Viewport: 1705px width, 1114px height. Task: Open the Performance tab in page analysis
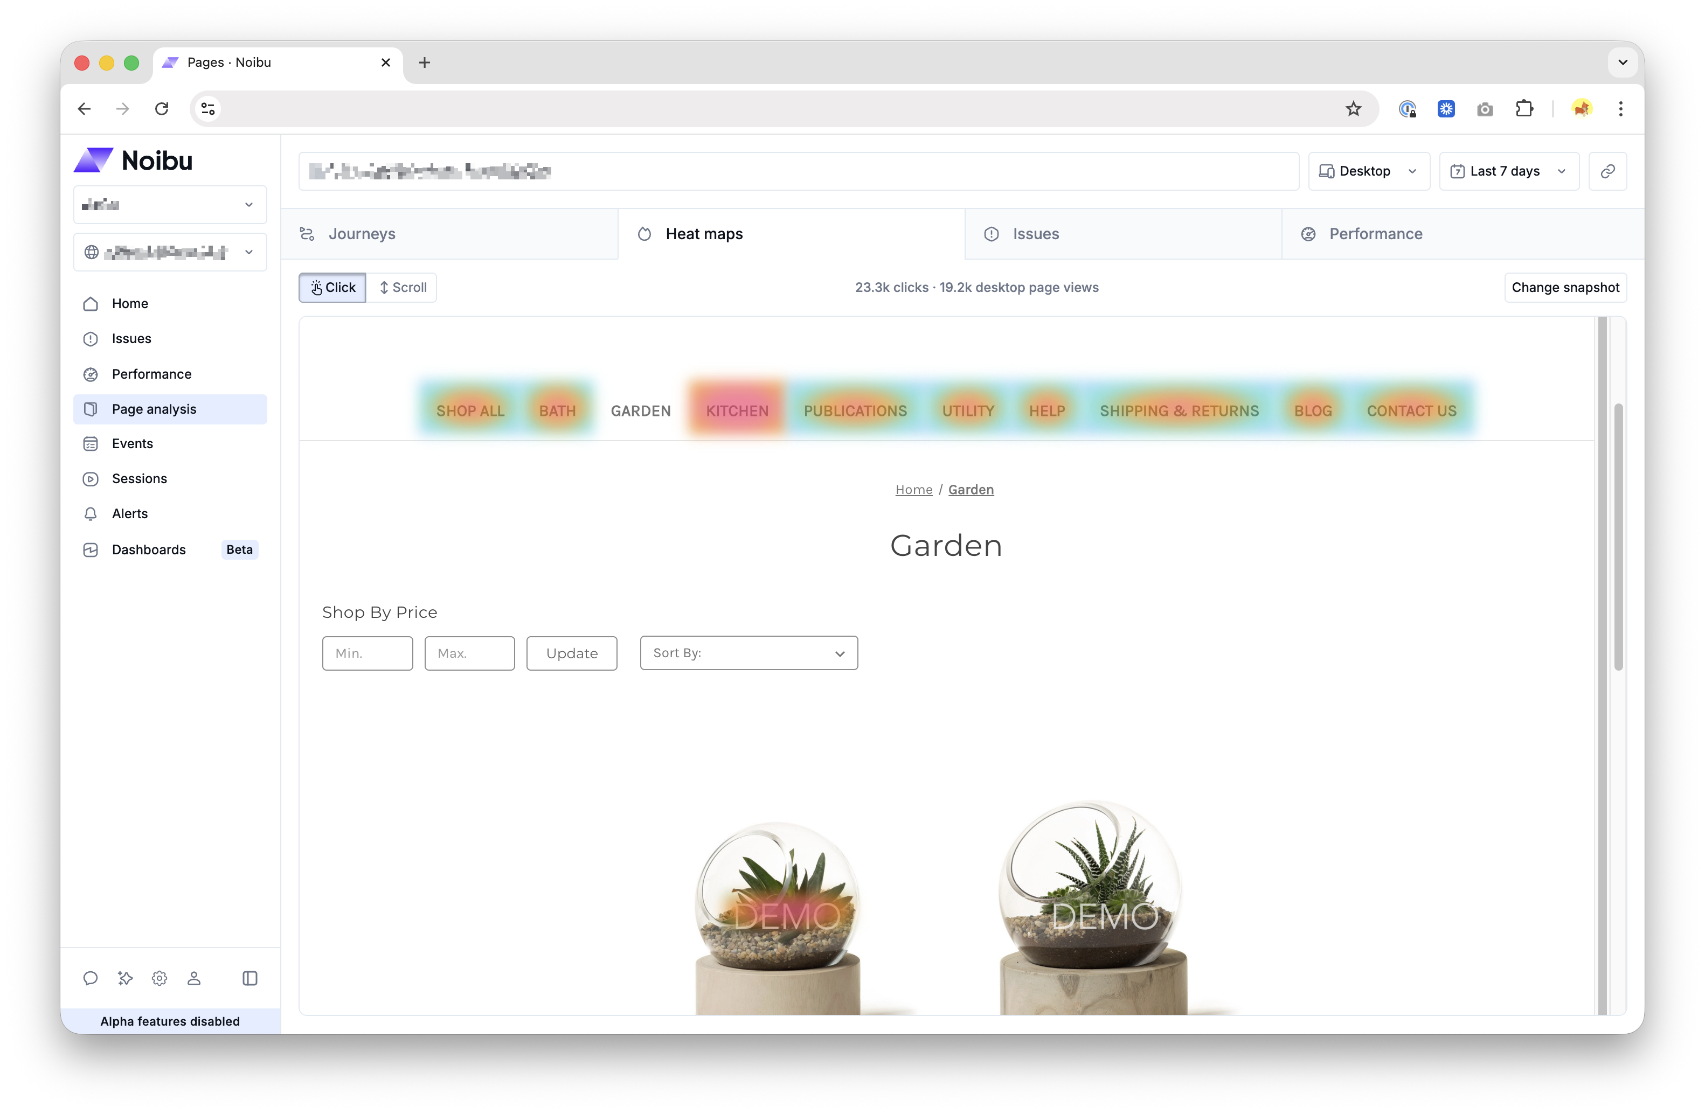pyautogui.click(x=1375, y=234)
